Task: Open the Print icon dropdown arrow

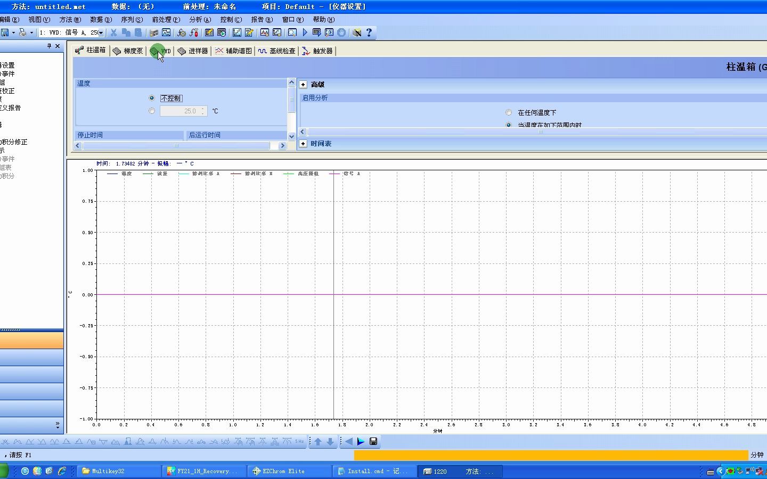Action: [x=31, y=32]
